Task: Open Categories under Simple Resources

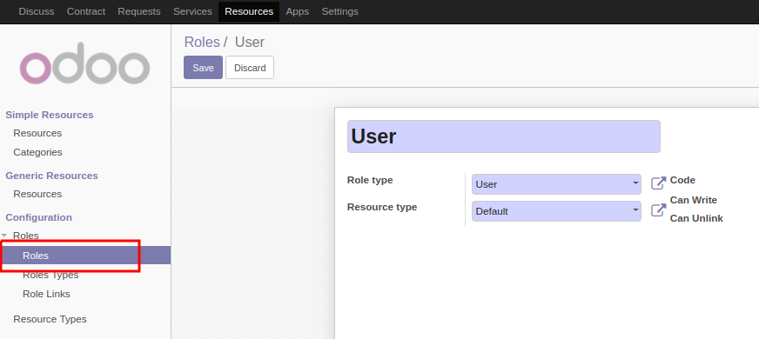Action: [37, 152]
